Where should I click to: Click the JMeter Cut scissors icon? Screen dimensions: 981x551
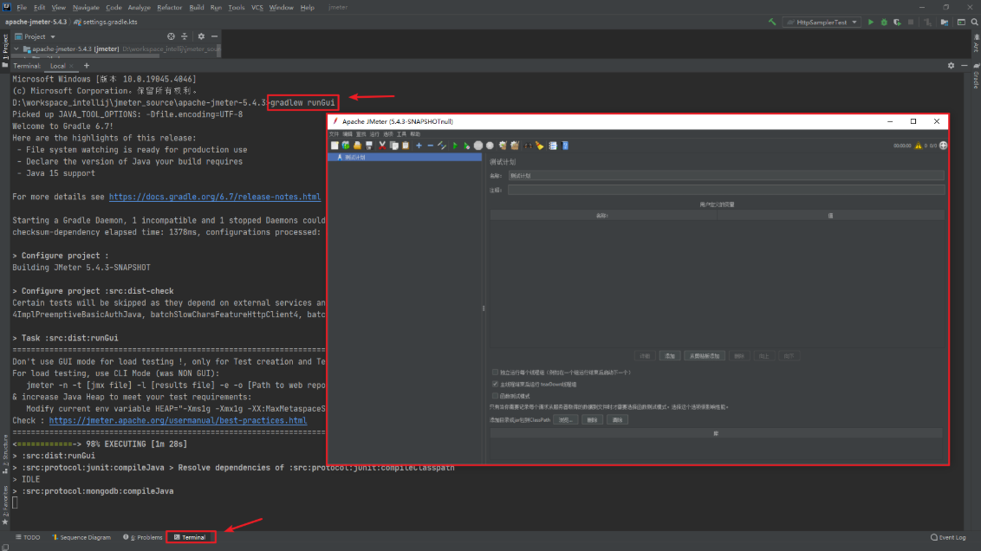382,146
